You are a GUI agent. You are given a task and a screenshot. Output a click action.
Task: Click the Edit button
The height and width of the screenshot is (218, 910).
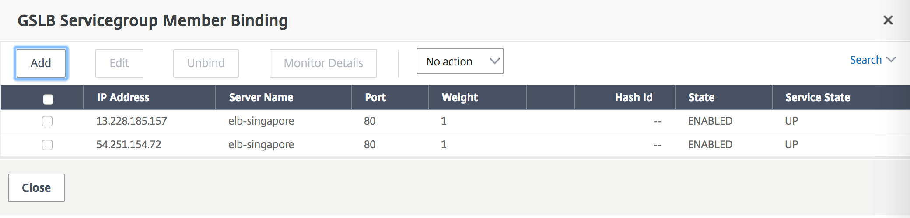click(x=119, y=63)
